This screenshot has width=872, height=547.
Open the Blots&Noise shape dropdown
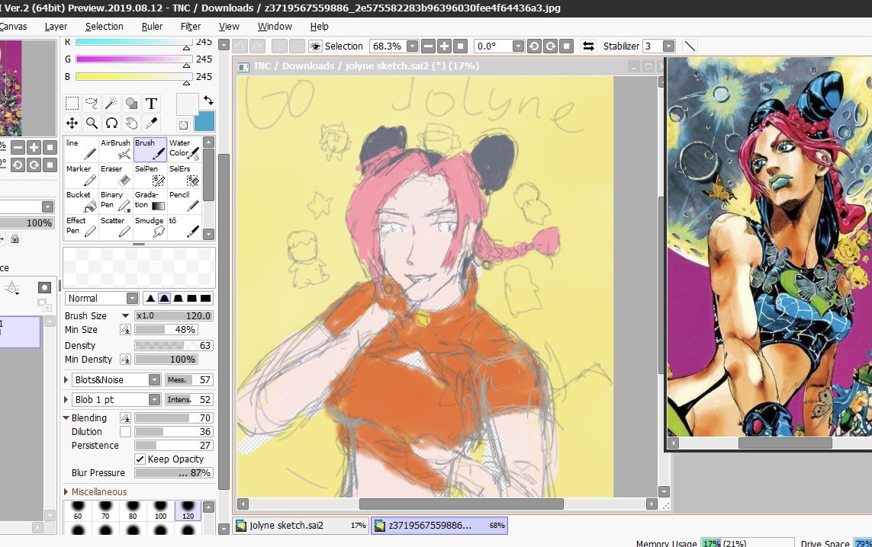(155, 380)
